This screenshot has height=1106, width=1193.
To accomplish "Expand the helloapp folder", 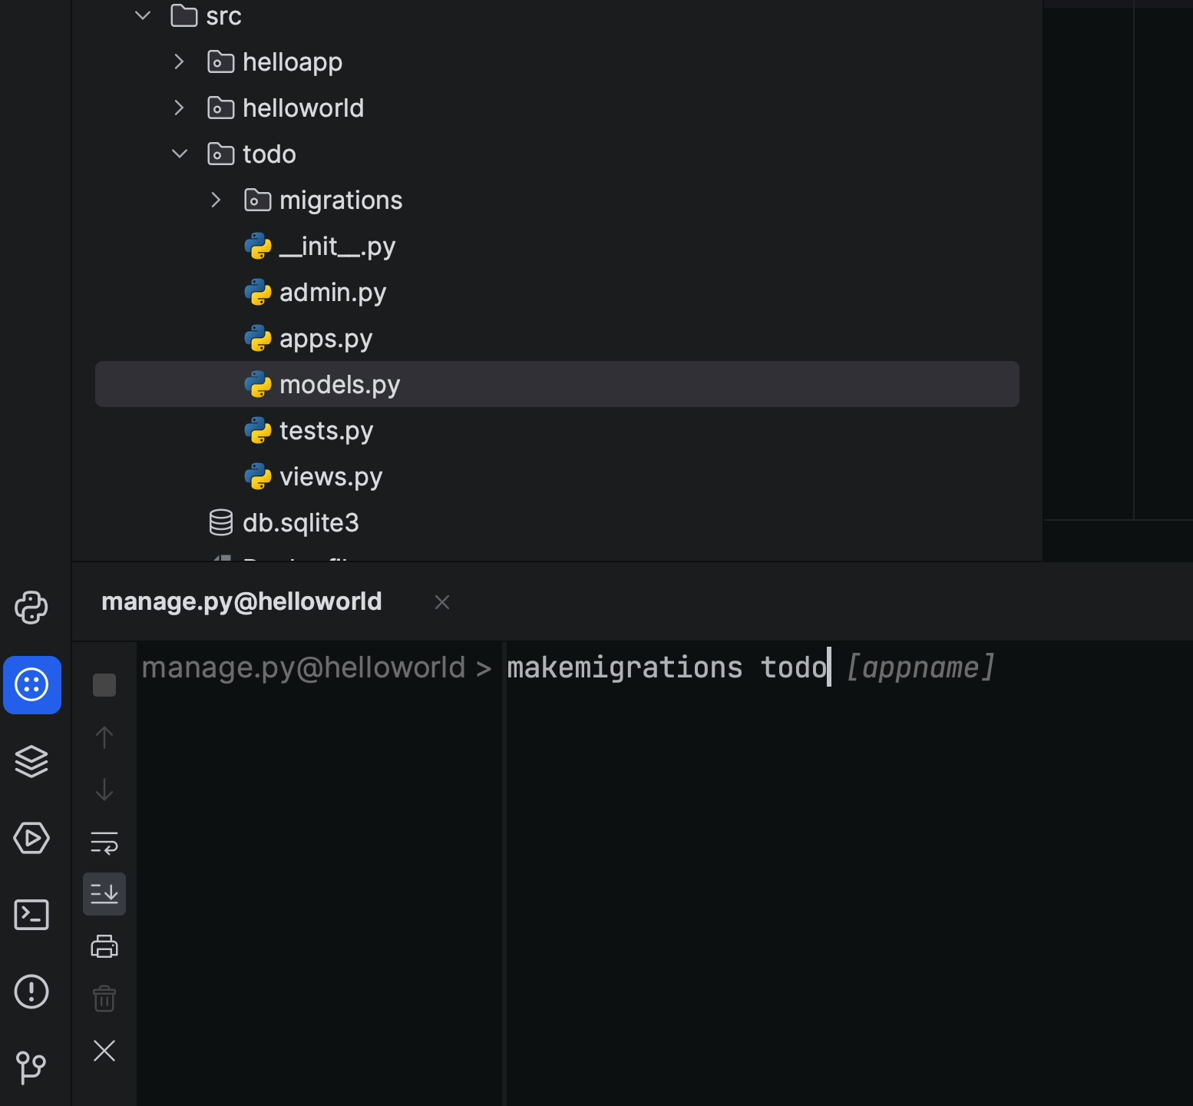I will pyautogui.click(x=179, y=61).
